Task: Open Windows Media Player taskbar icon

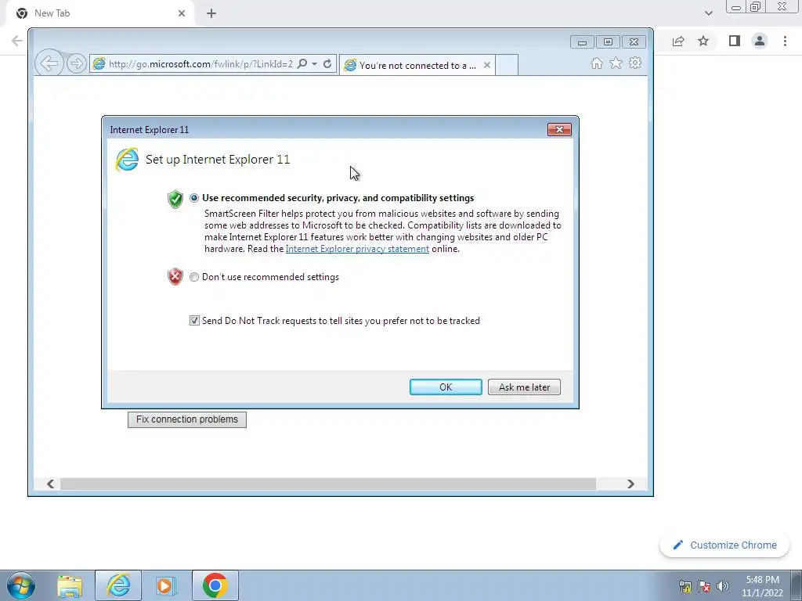Action: (x=166, y=585)
